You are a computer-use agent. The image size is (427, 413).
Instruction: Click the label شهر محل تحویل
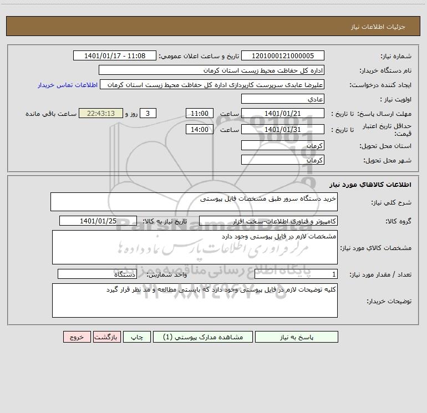[387, 161]
